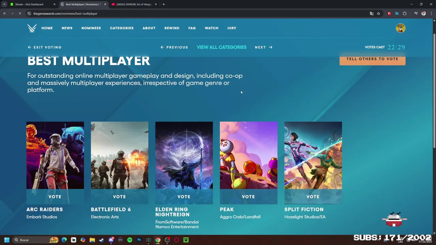Open Opera from the taskbar
The width and height of the screenshot is (436, 245).
176,240
